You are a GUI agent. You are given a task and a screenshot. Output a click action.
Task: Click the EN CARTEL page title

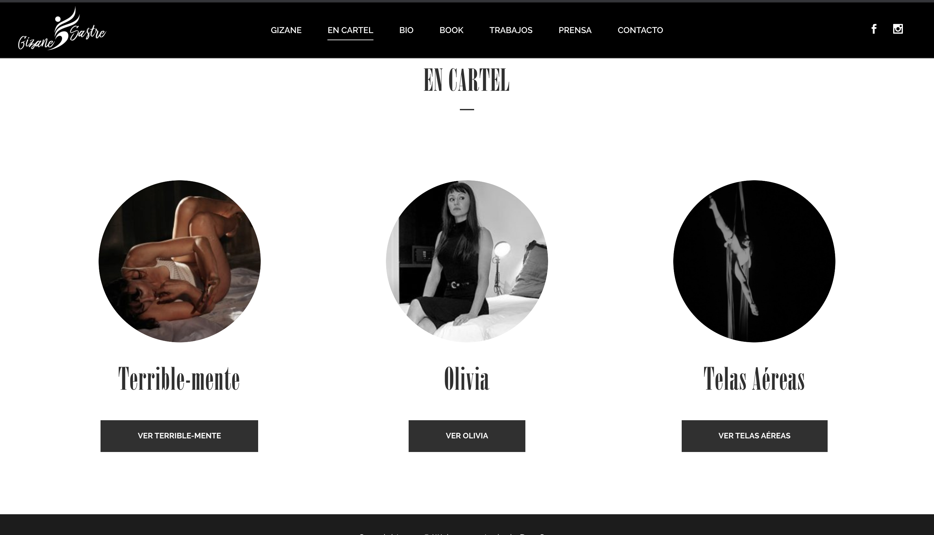467,80
